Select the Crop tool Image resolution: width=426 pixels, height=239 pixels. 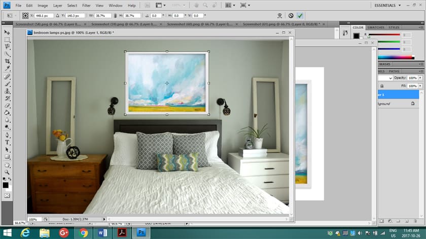pos(7,61)
